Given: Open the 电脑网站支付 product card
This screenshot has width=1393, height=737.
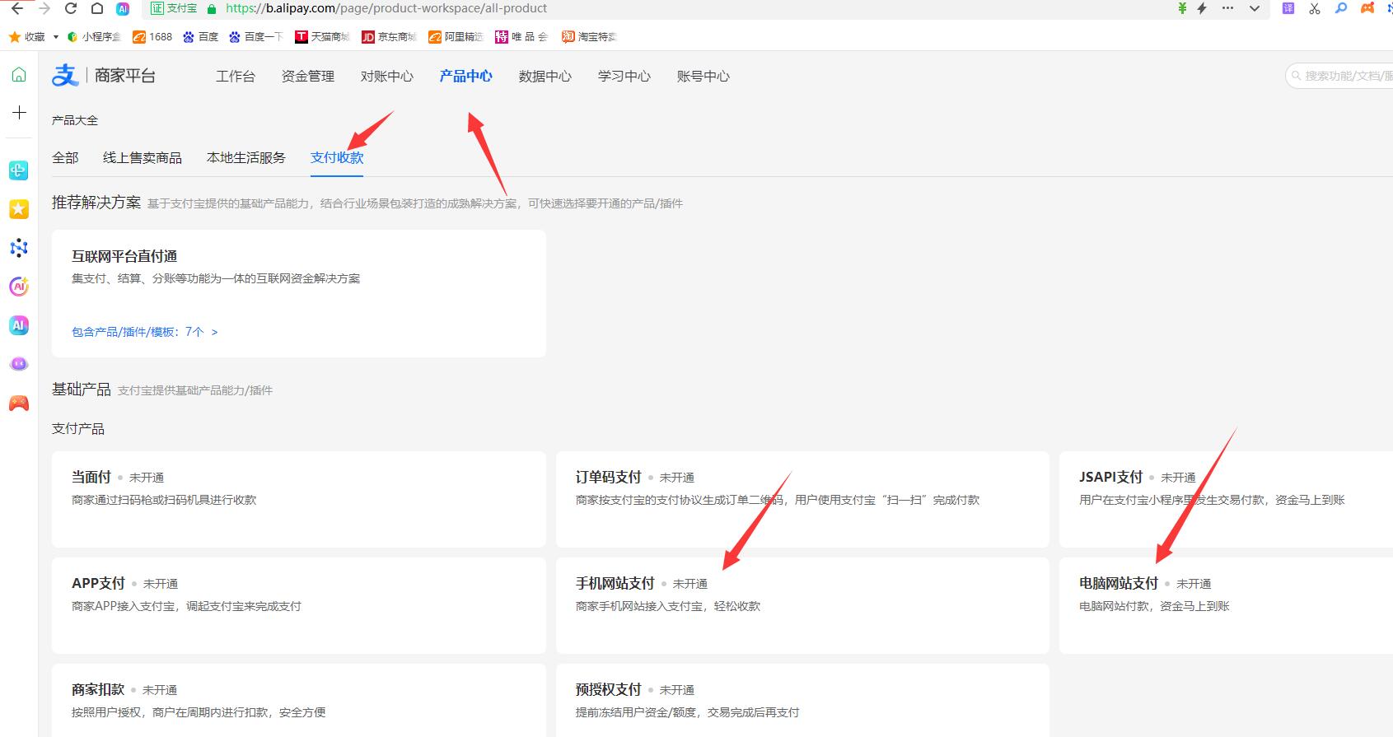Looking at the screenshot, I should pos(1226,605).
